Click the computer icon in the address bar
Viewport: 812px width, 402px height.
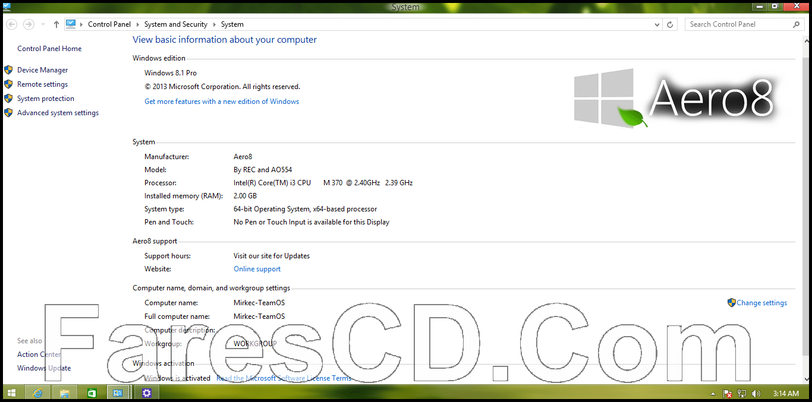pos(71,24)
